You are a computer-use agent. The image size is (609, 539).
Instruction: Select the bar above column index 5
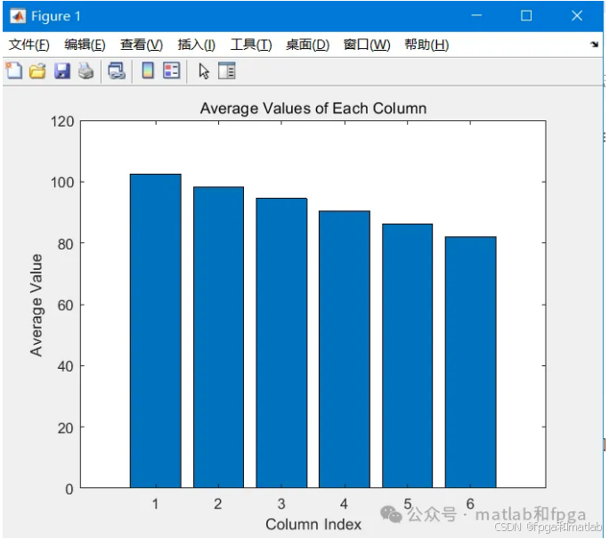[408, 355]
